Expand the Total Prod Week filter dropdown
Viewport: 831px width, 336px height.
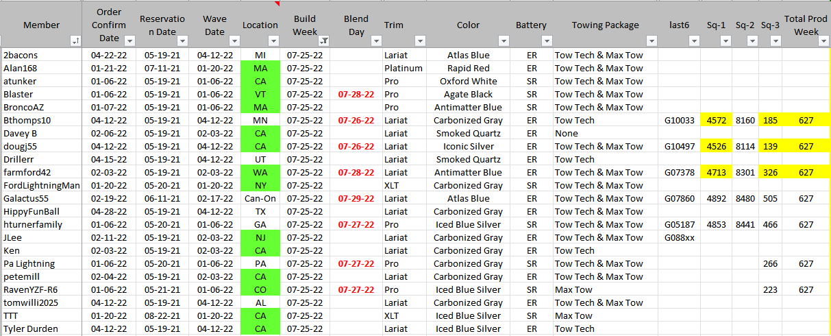pyautogui.click(x=823, y=41)
